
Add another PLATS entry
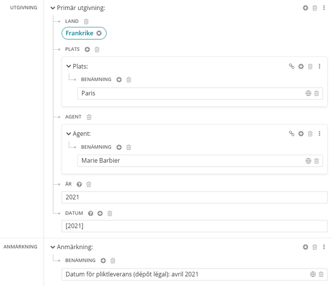tap(87, 50)
